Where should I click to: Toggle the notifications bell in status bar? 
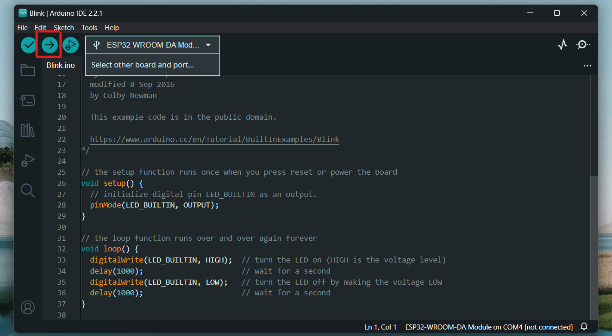(x=584, y=327)
